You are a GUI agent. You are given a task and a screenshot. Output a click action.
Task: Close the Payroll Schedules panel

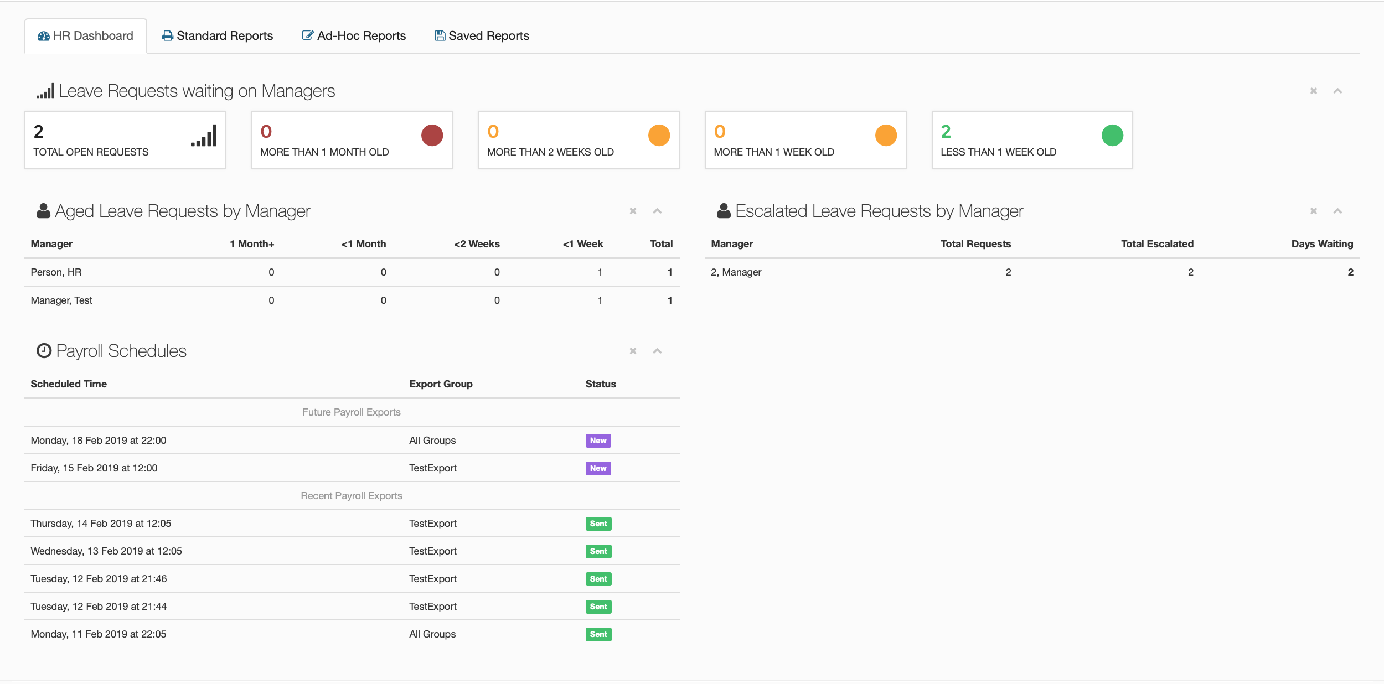tap(633, 351)
